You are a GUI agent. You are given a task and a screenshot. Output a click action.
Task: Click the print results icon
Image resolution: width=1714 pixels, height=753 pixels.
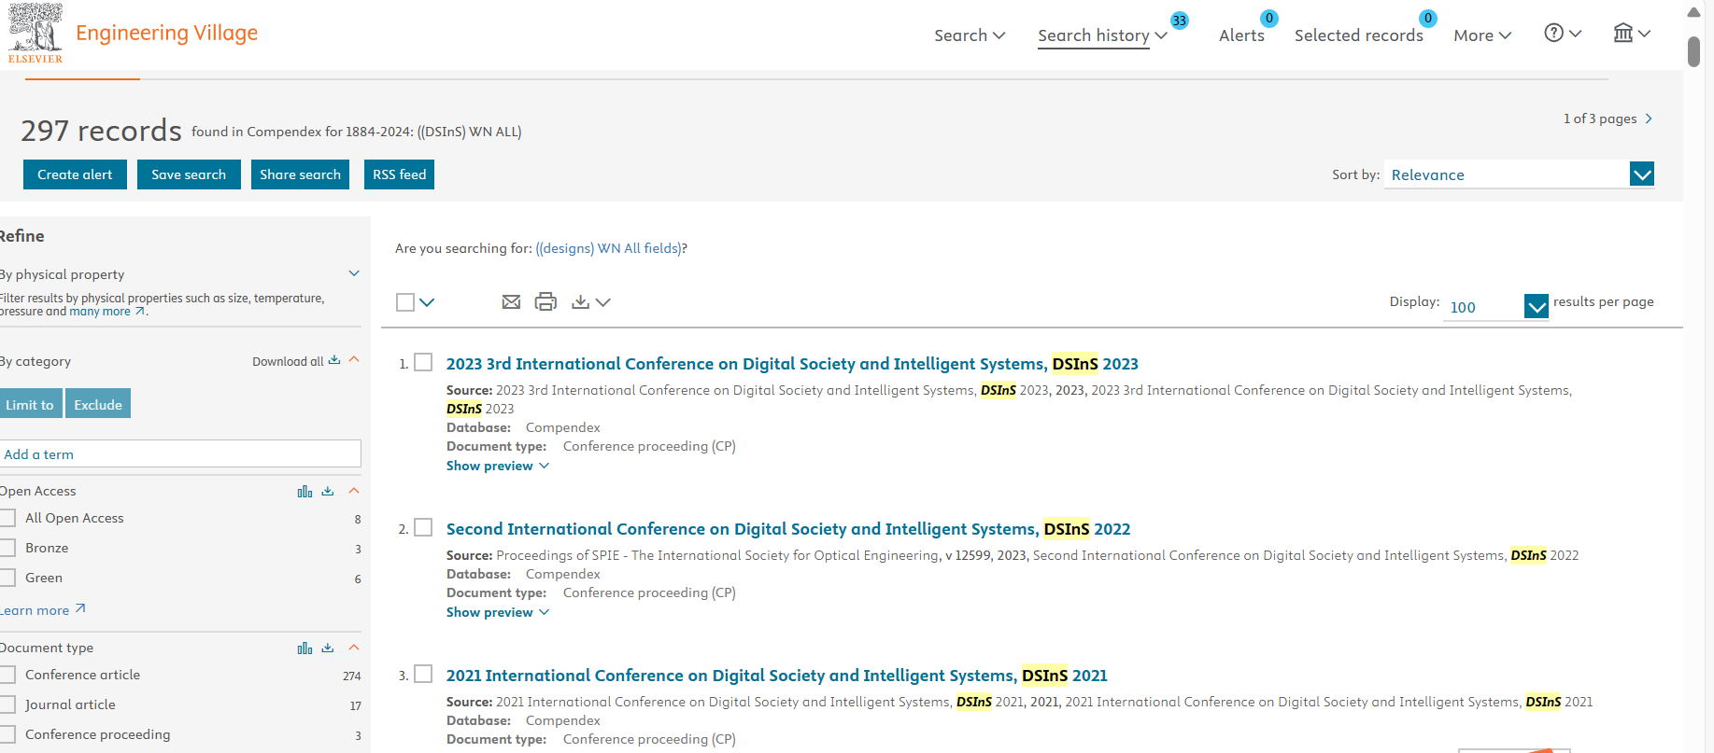click(x=545, y=302)
